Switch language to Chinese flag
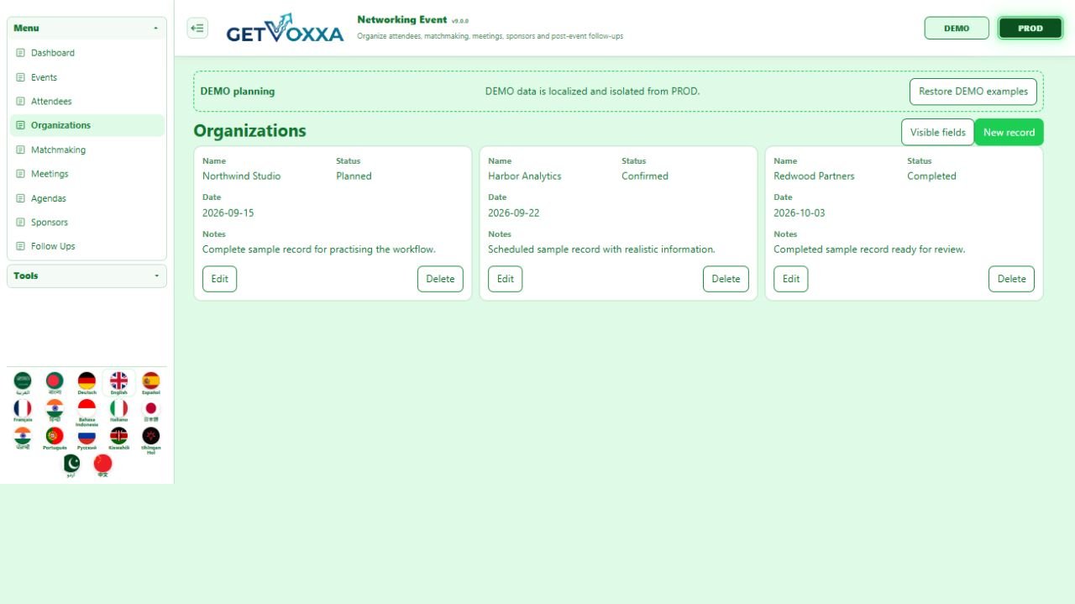The width and height of the screenshot is (1075, 604). click(102, 466)
